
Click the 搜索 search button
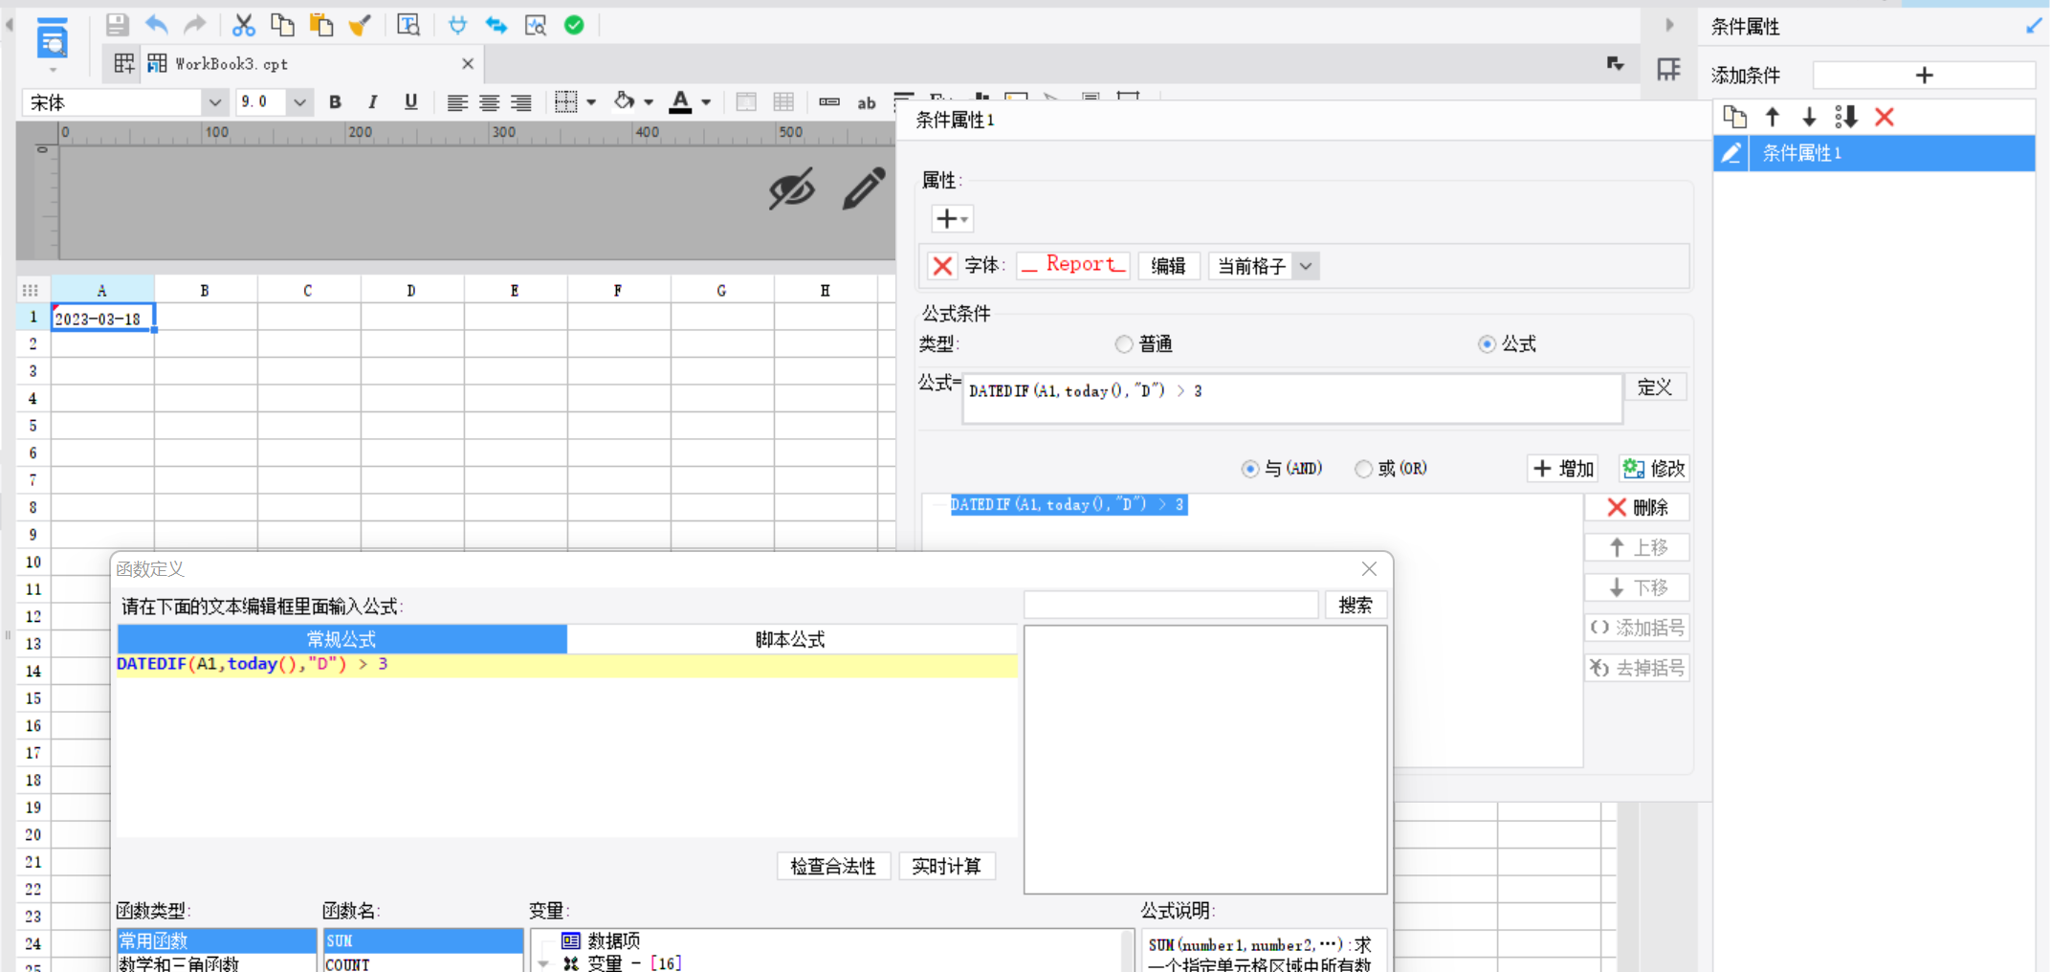pos(1356,605)
